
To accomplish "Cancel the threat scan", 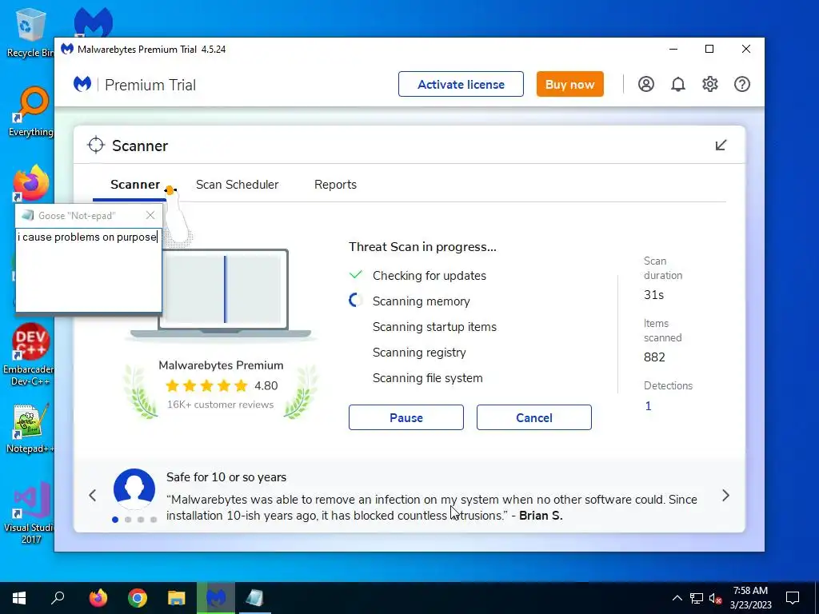I will tap(533, 417).
